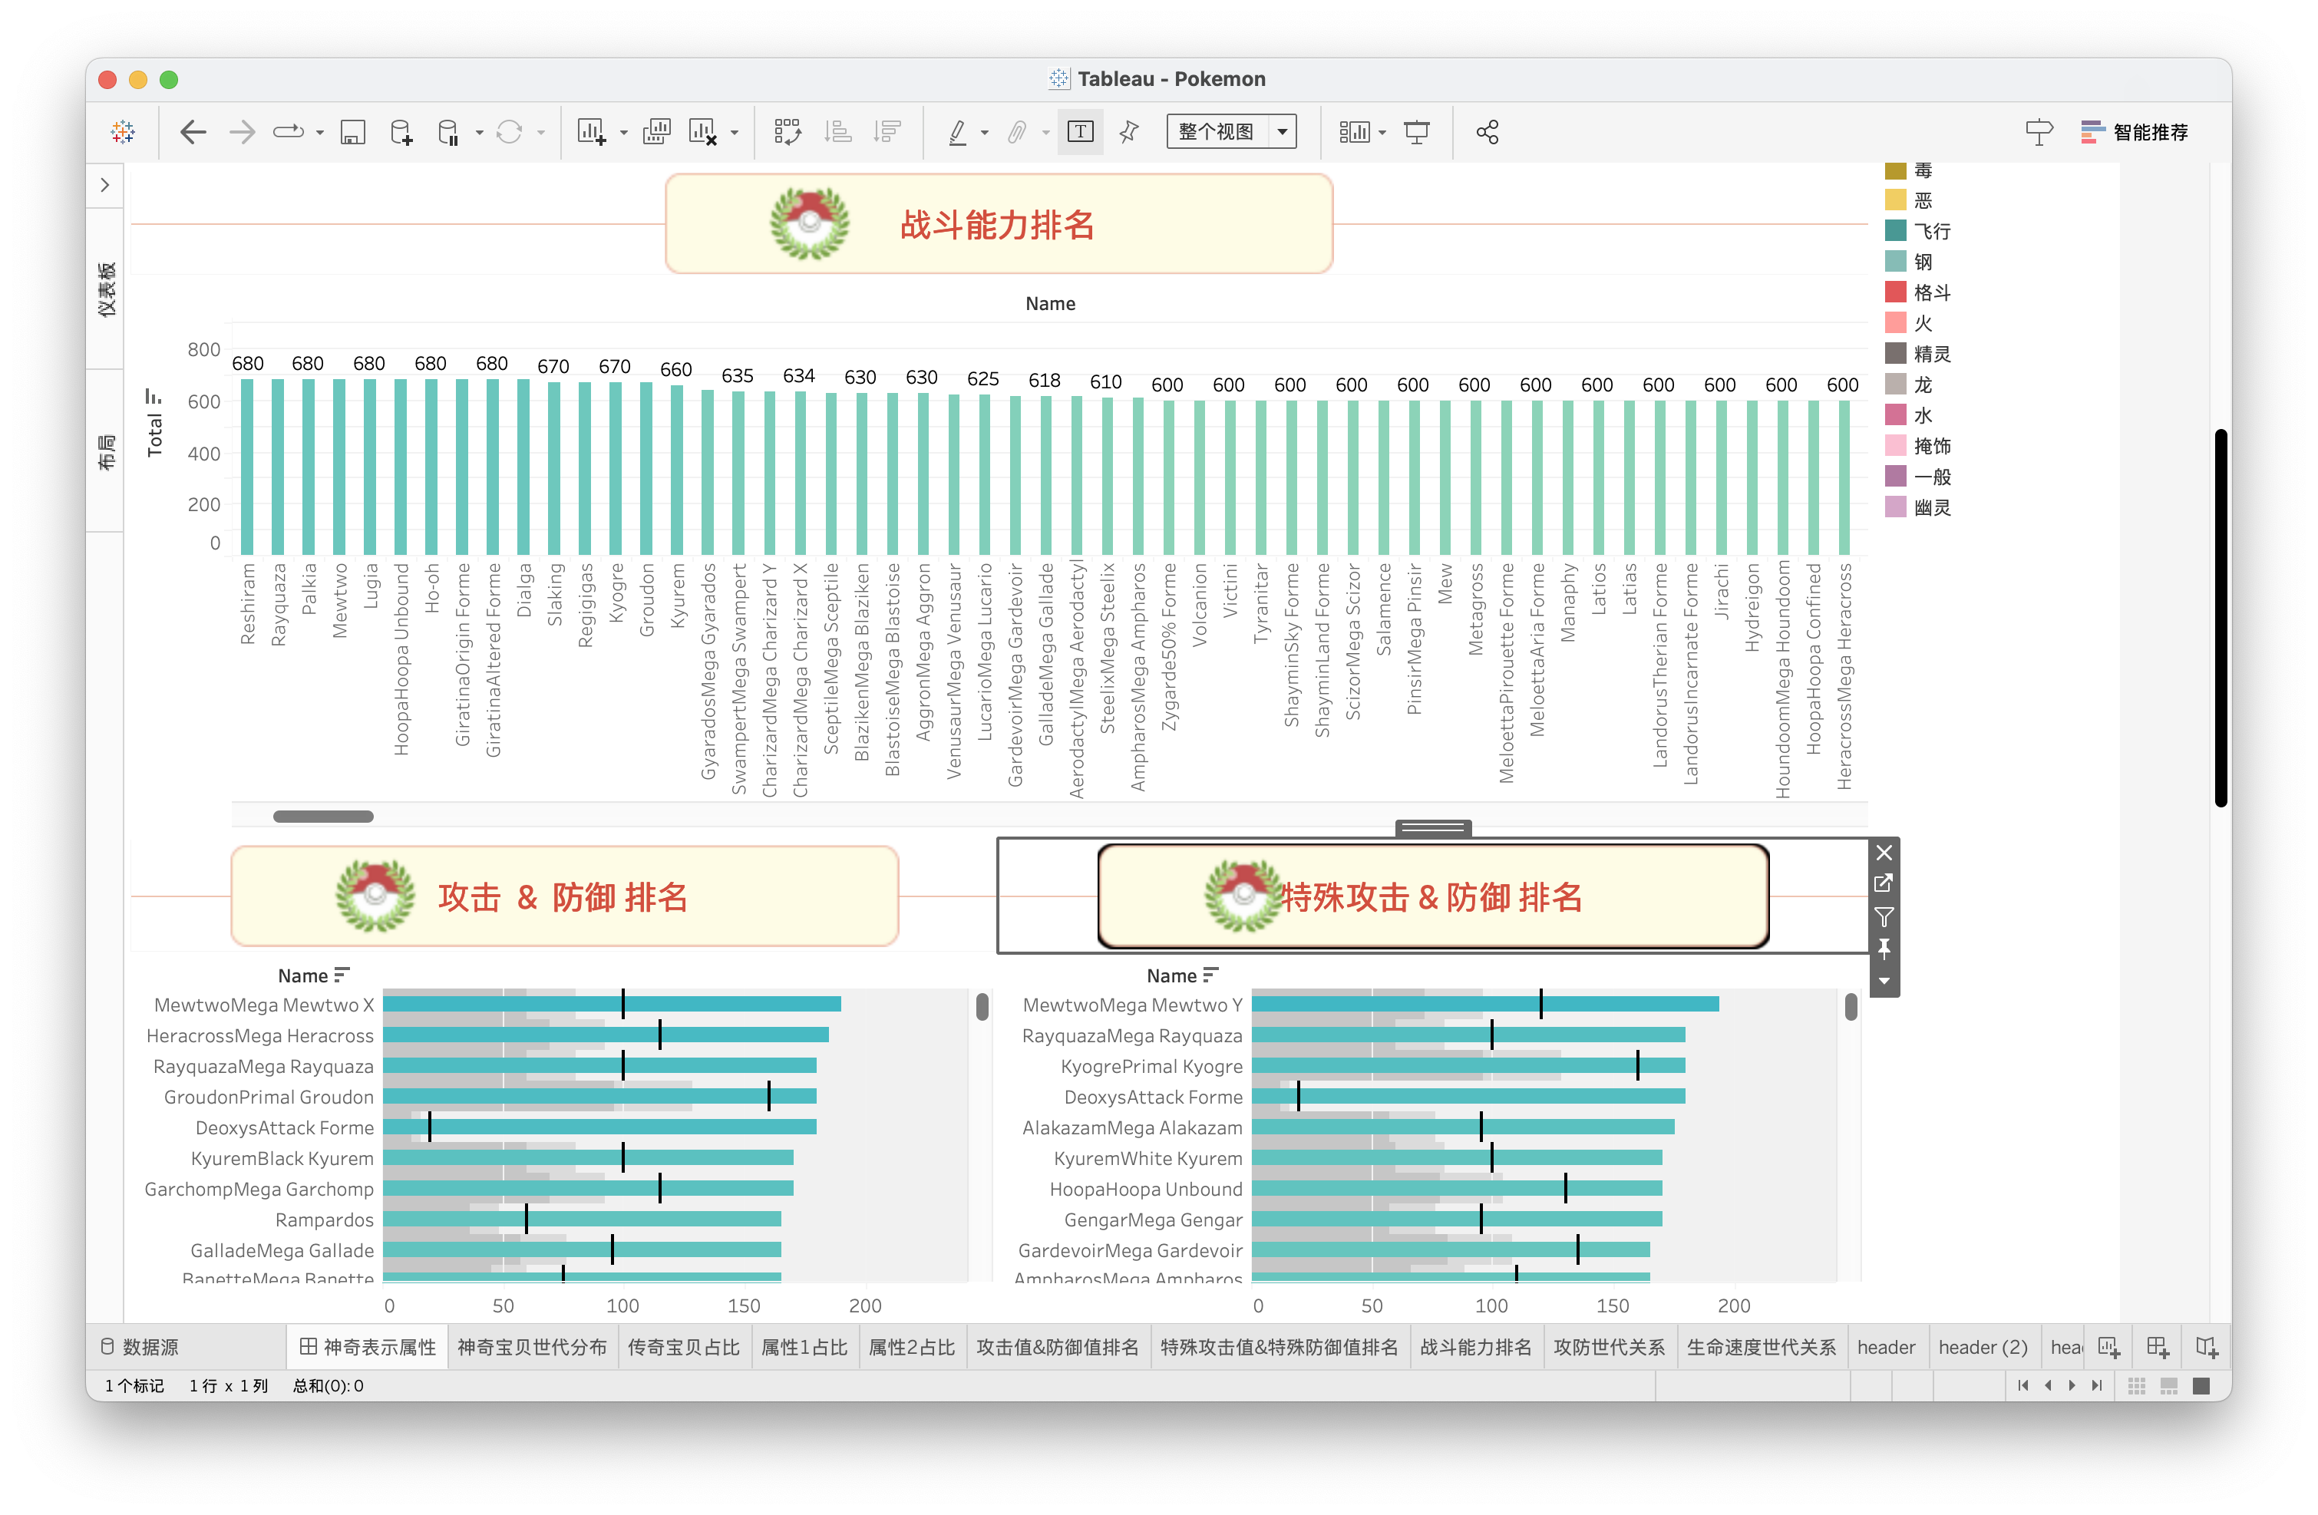The height and width of the screenshot is (1515, 2318).
Task: Open the data guide icon near Show Me
Action: [x=2039, y=131]
